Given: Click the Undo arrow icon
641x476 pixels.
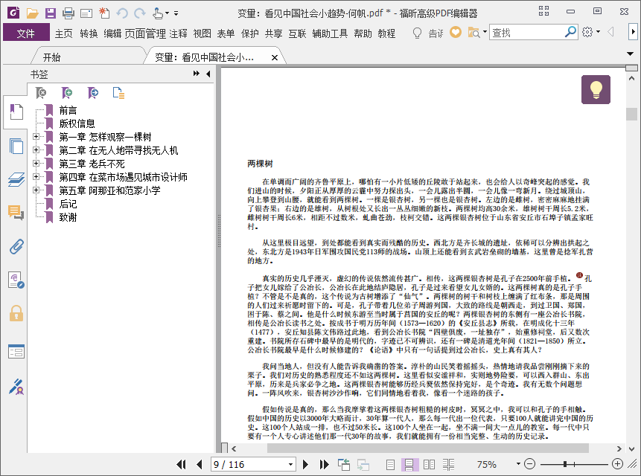Looking at the screenshot, I should pos(122,13).
